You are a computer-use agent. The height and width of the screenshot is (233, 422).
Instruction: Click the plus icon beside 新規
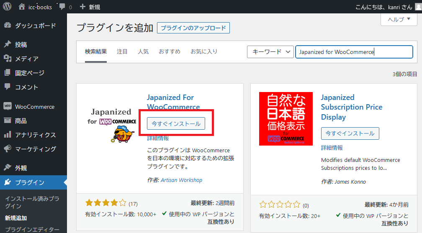(82, 7)
